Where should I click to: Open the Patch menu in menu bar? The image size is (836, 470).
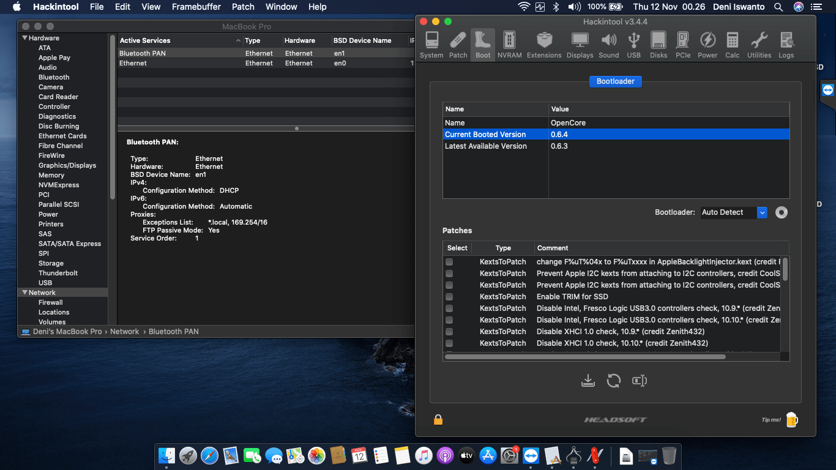tap(243, 7)
